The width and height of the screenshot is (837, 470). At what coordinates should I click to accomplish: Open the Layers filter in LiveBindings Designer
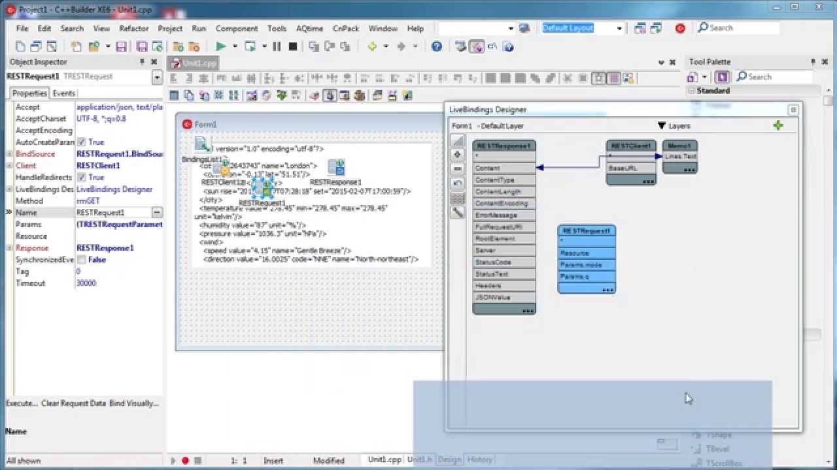[x=674, y=126]
